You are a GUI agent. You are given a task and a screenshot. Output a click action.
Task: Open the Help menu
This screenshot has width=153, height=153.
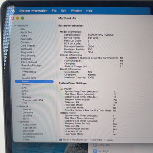[89, 11]
